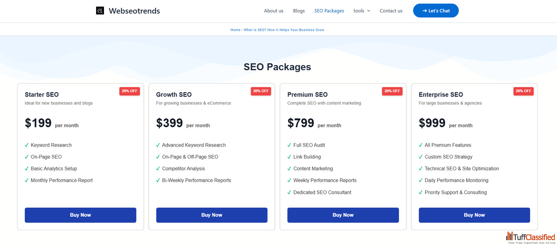Open the Contact us page

click(391, 11)
